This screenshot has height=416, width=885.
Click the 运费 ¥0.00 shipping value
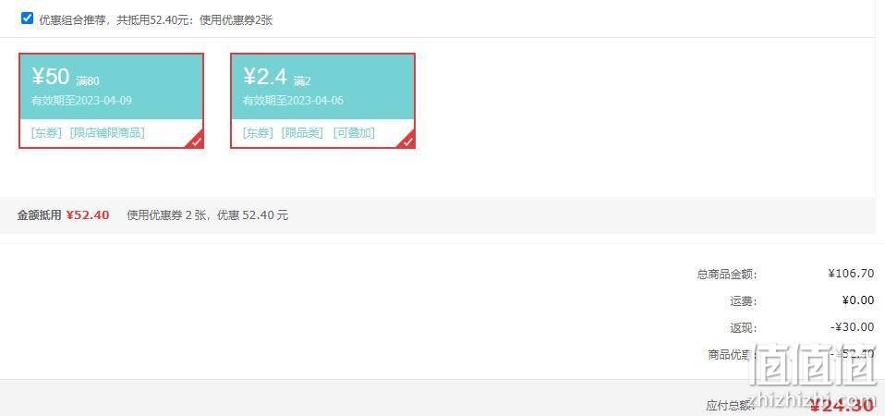[858, 300]
